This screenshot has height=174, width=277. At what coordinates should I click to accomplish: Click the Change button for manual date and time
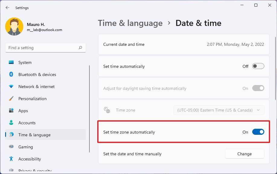[244, 154]
